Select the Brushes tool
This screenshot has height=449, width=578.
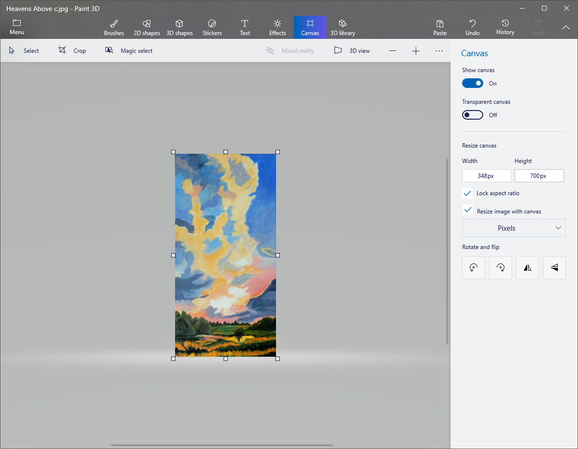click(113, 27)
